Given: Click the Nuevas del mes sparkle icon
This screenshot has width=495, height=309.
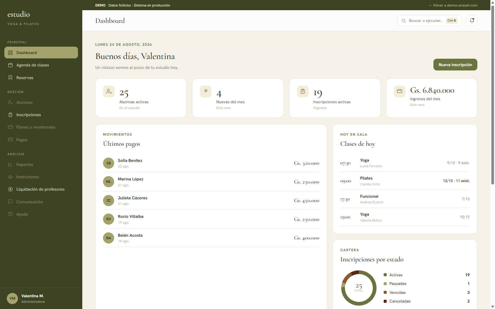Looking at the screenshot, I should click(206, 91).
